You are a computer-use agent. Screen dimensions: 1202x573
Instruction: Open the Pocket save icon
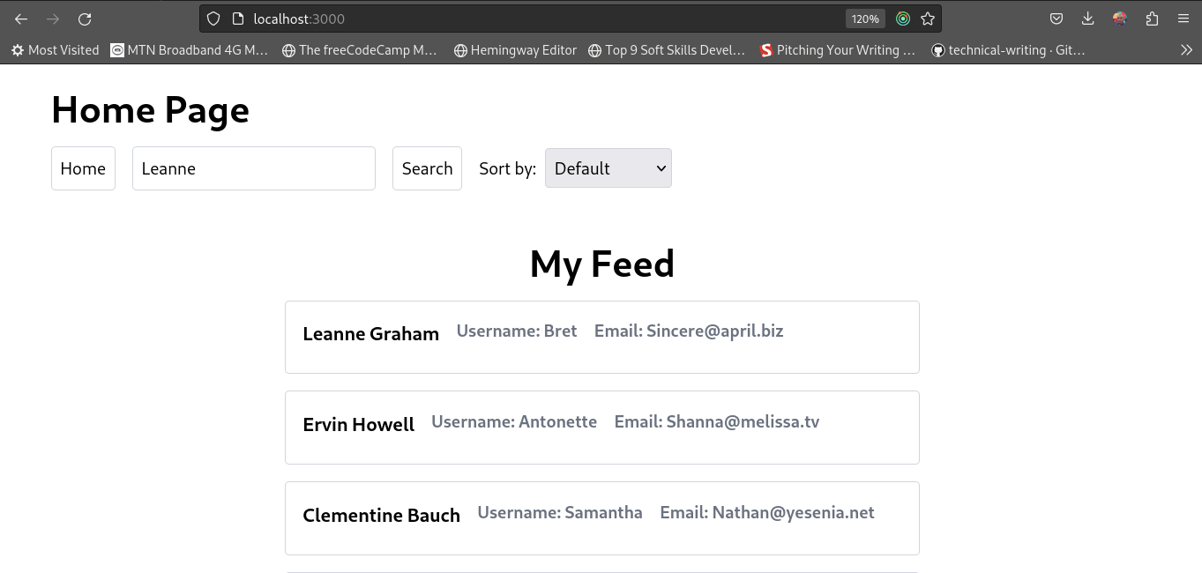pos(1056,19)
